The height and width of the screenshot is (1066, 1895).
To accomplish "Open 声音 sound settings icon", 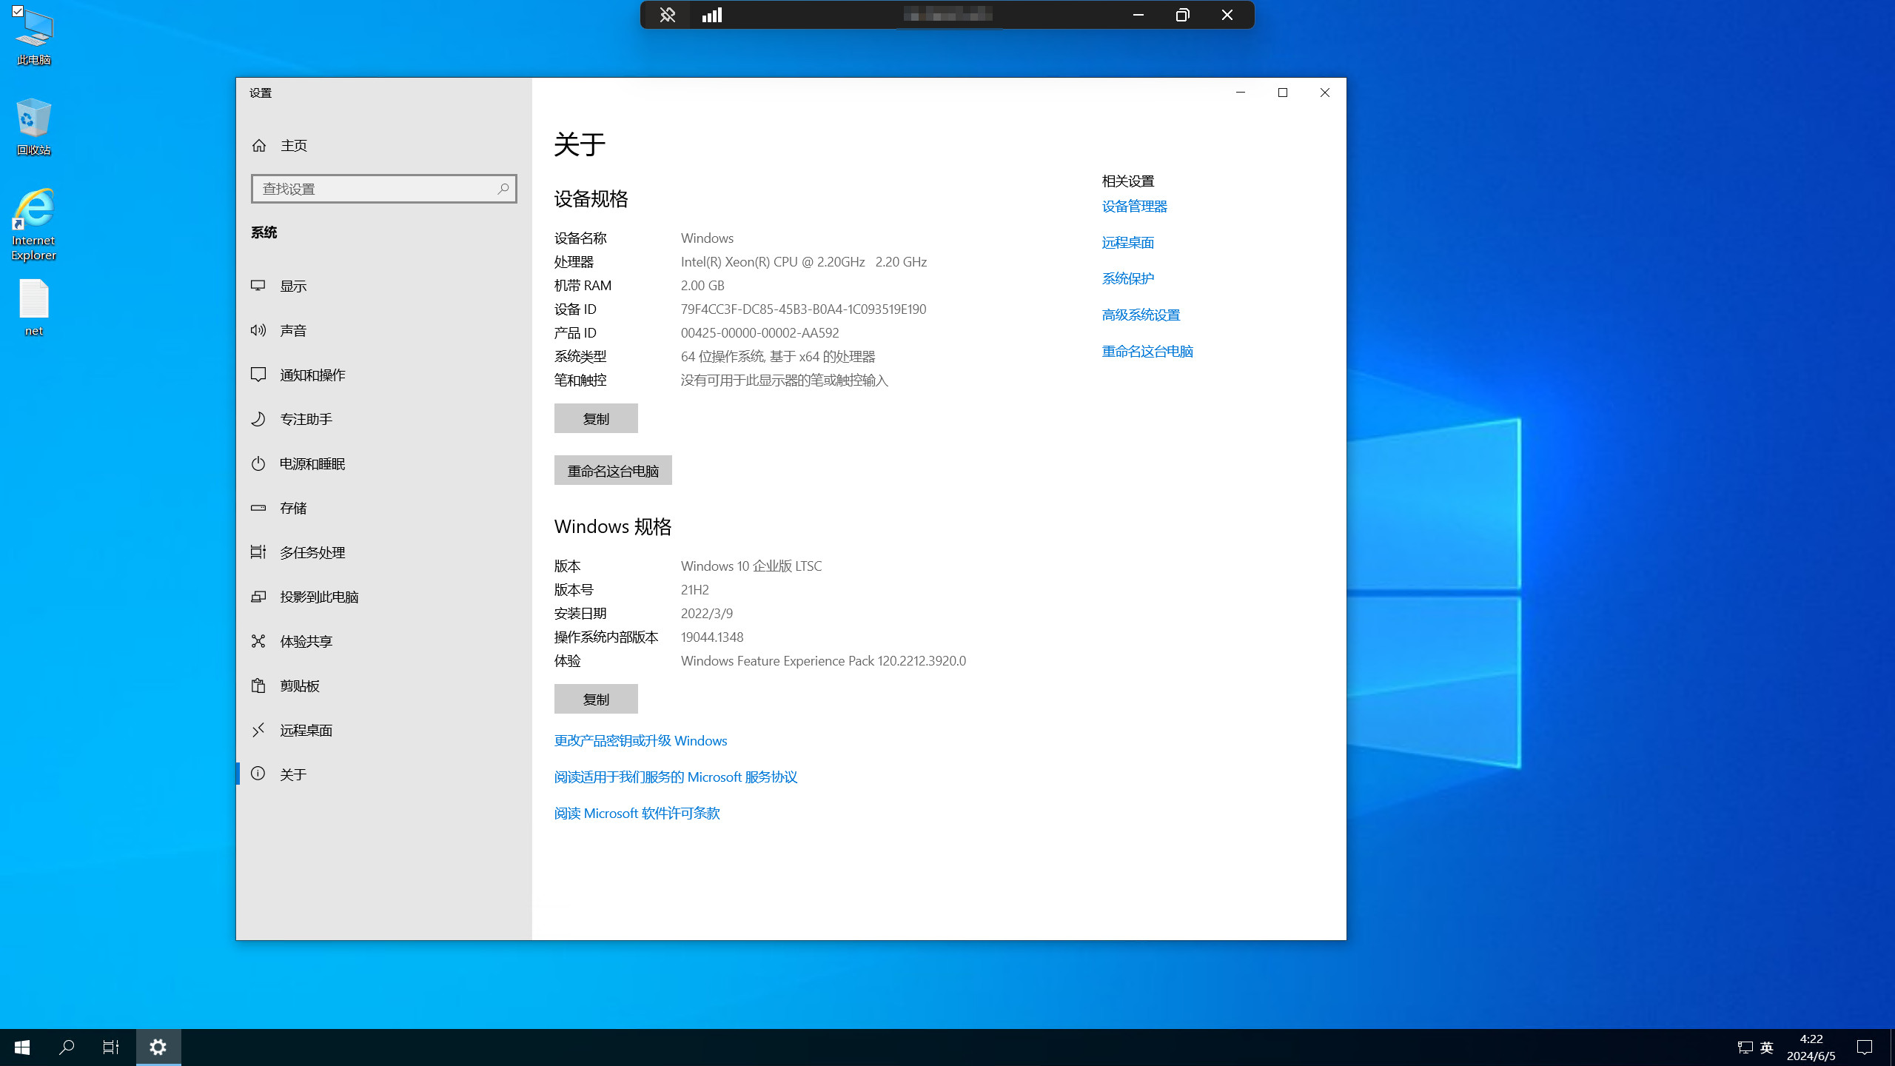I will click(258, 330).
